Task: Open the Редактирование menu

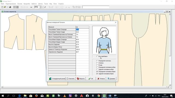Action: 11,4
